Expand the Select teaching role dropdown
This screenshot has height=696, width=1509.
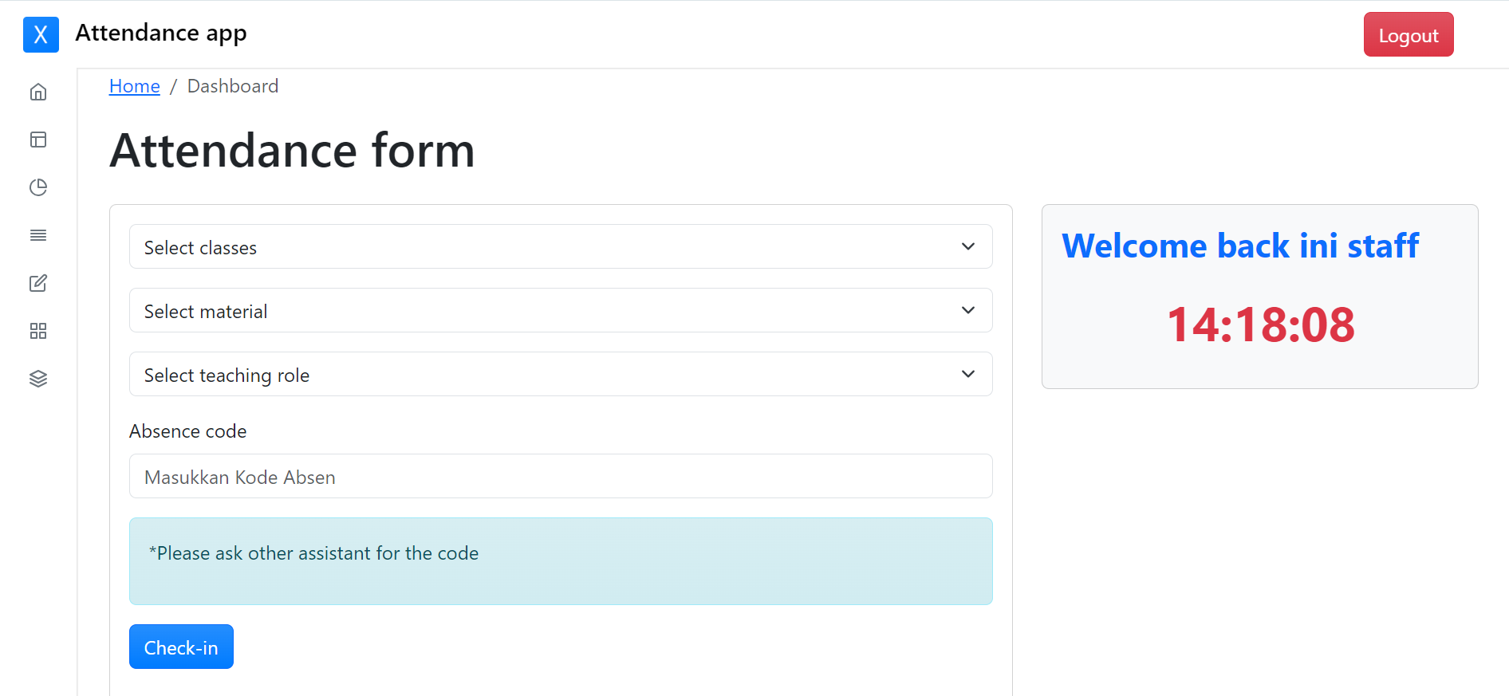pyautogui.click(x=561, y=374)
